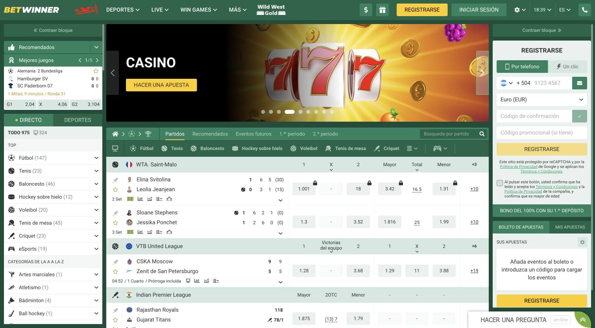Viewport: 595px width, 328px height.
Task: Expand the Fútbol category
Action: coord(96,158)
